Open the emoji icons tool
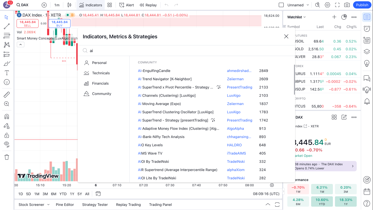Screen dimensions: 373x210 tap(7, 82)
